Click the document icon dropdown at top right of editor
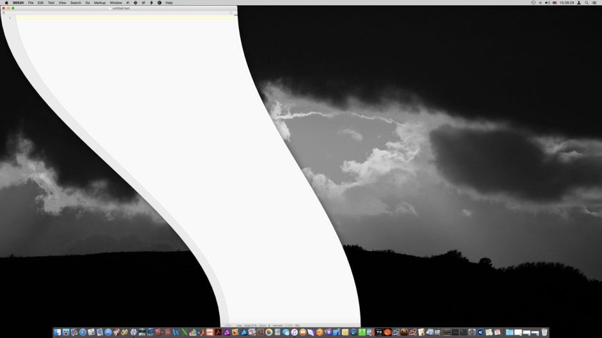 click(x=231, y=13)
